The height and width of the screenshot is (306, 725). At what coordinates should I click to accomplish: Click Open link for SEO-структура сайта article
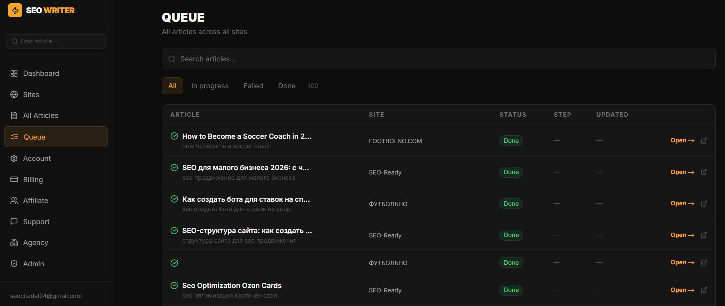click(682, 235)
